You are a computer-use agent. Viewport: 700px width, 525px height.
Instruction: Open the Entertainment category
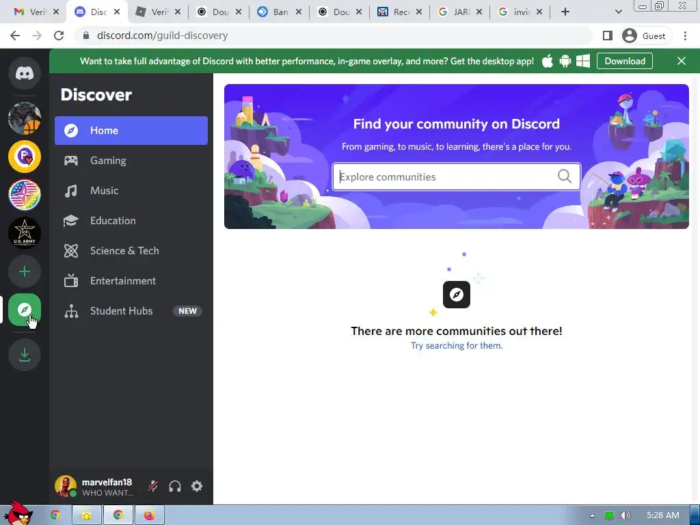[x=131, y=281]
